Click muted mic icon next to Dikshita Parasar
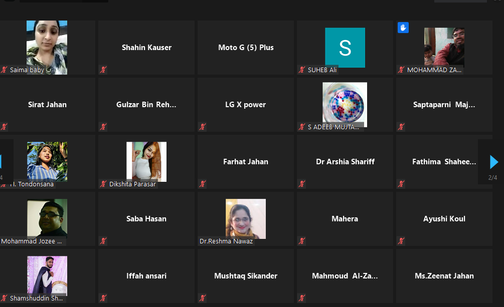This screenshot has height=307, width=504. [x=103, y=184]
